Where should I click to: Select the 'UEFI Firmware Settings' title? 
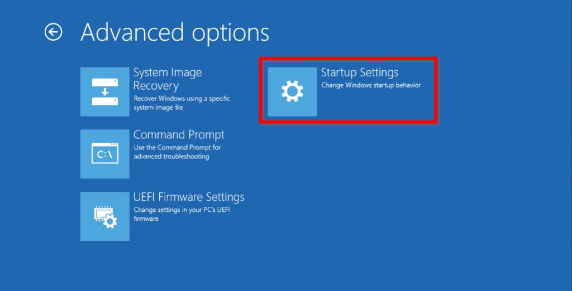tap(189, 197)
